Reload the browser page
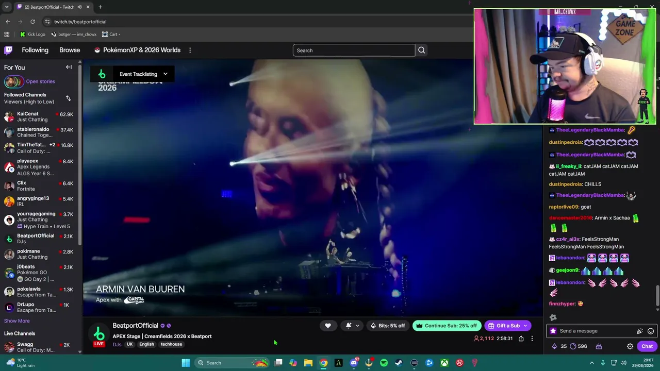The image size is (660, 371). click(x=32, y=22)
